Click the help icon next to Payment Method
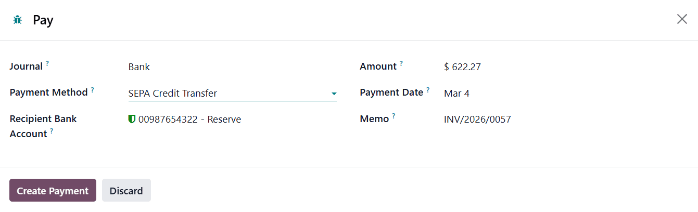The height and width of the screenshot is (212, 698). tap(93, 89)
